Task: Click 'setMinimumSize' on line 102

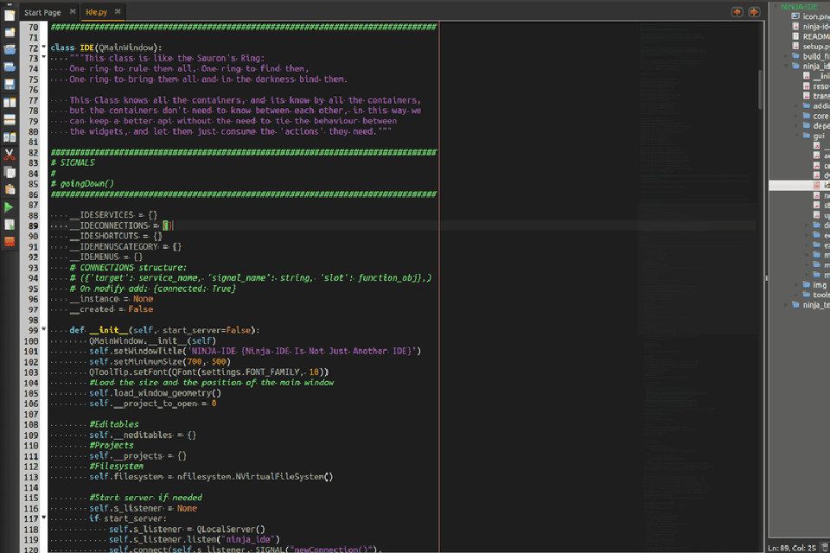Action: click(148, 361)
